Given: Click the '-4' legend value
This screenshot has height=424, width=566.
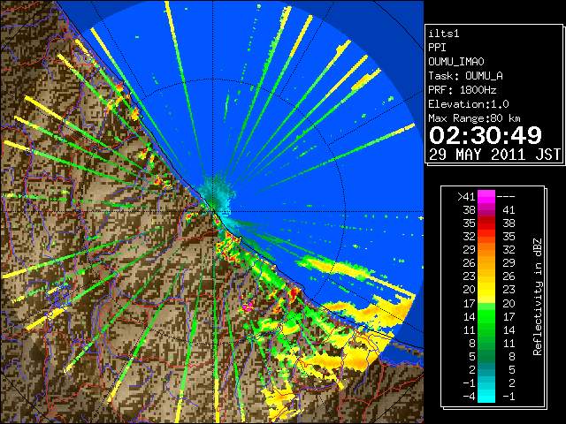Looking at the screenshot, I should tap(469, 397).
